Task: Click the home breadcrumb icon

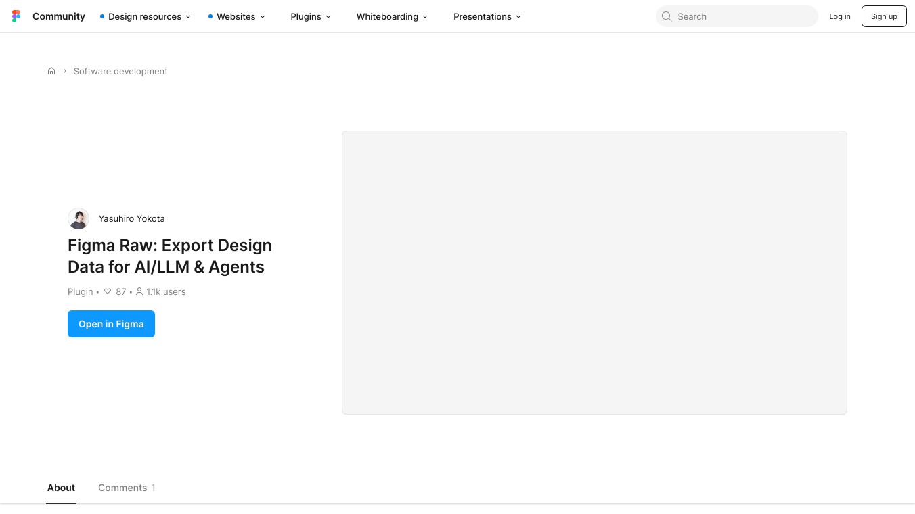Action: (51, 71)
